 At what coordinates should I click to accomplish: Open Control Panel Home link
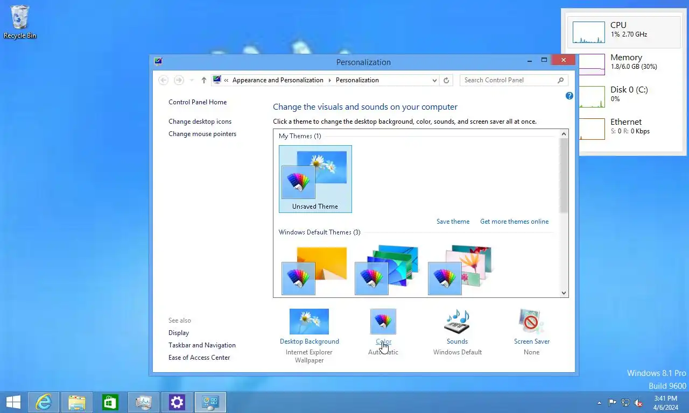(198, 102)
